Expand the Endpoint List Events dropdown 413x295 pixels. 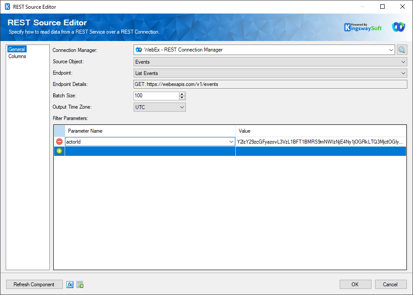[403, 73]
